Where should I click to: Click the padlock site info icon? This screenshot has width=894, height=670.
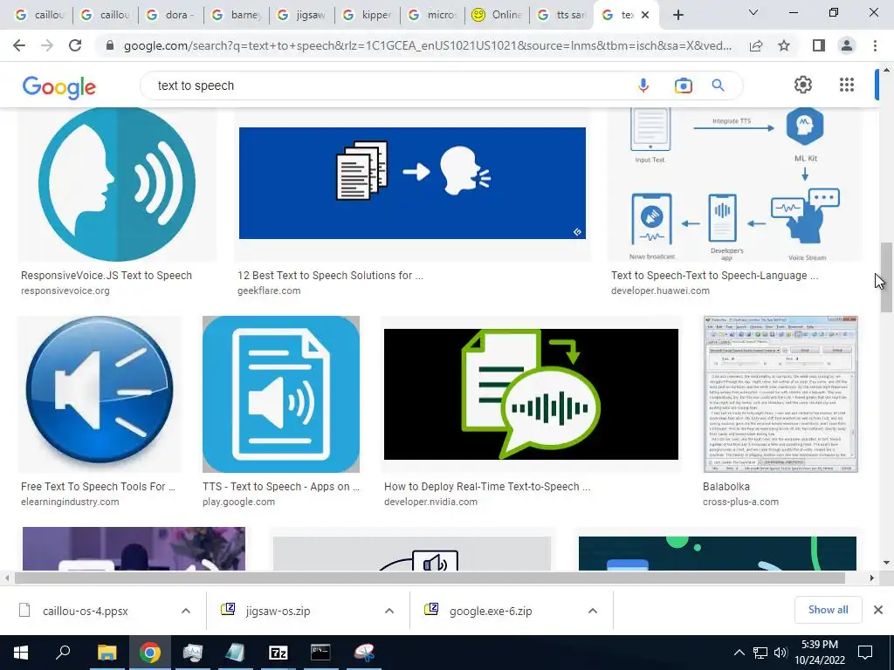click(x=110, y=45)
